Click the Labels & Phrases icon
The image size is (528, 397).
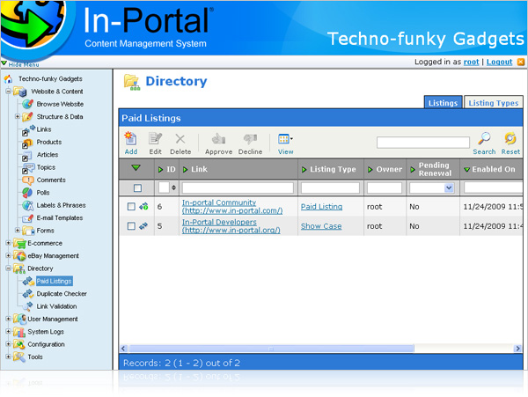27,205
